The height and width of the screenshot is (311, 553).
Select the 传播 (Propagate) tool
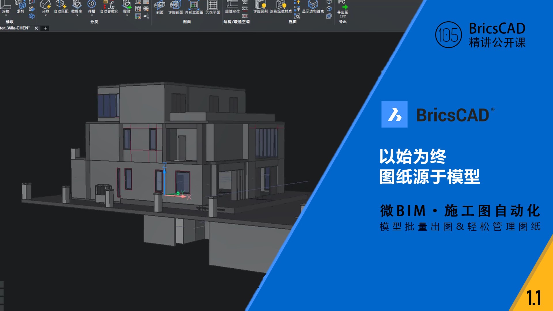tap(92, 5)
